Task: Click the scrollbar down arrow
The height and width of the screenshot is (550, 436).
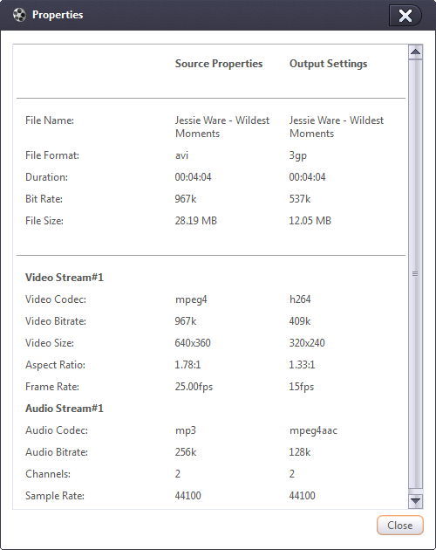Action: point(415,501)
